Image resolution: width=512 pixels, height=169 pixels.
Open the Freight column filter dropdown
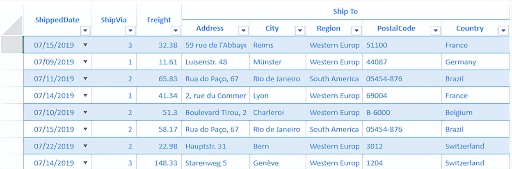176,30
